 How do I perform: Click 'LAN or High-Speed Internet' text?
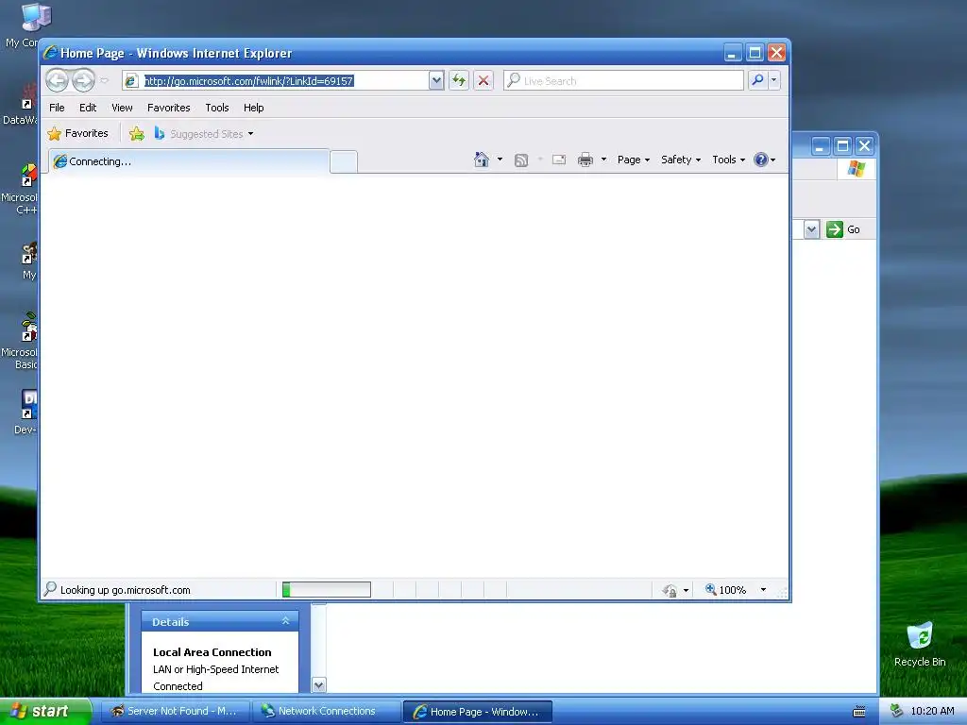coord(216,669)
